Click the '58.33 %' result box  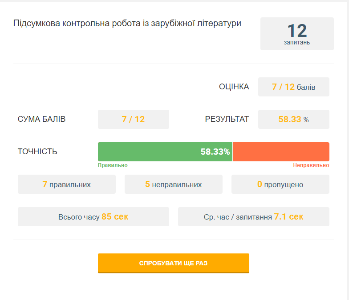[x=293, y=119]
